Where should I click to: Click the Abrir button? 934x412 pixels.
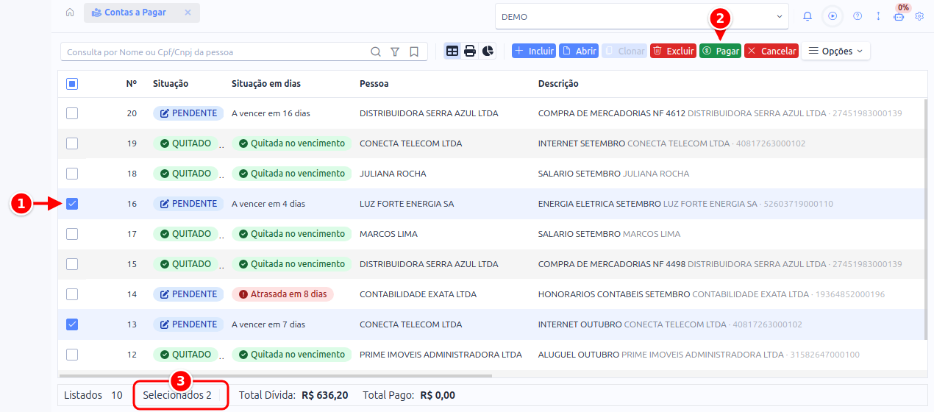coord(579,51)
